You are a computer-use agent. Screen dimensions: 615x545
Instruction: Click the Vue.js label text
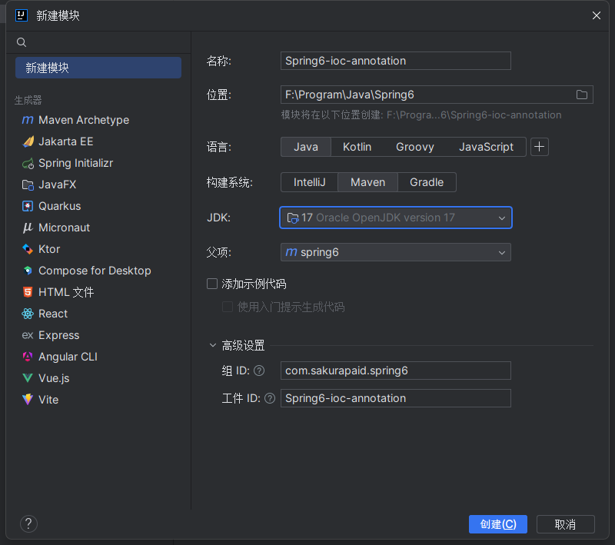tap(54, 378)
